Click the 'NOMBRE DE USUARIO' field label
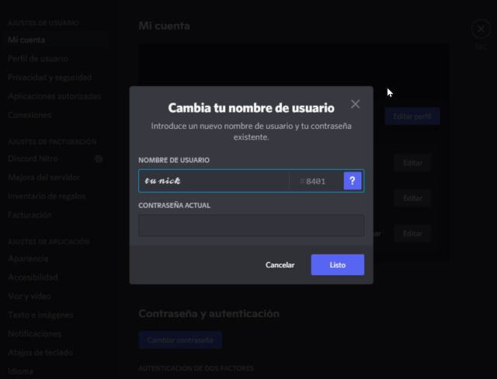The height and width of the screenshot is (379, 497). [174, 160]
